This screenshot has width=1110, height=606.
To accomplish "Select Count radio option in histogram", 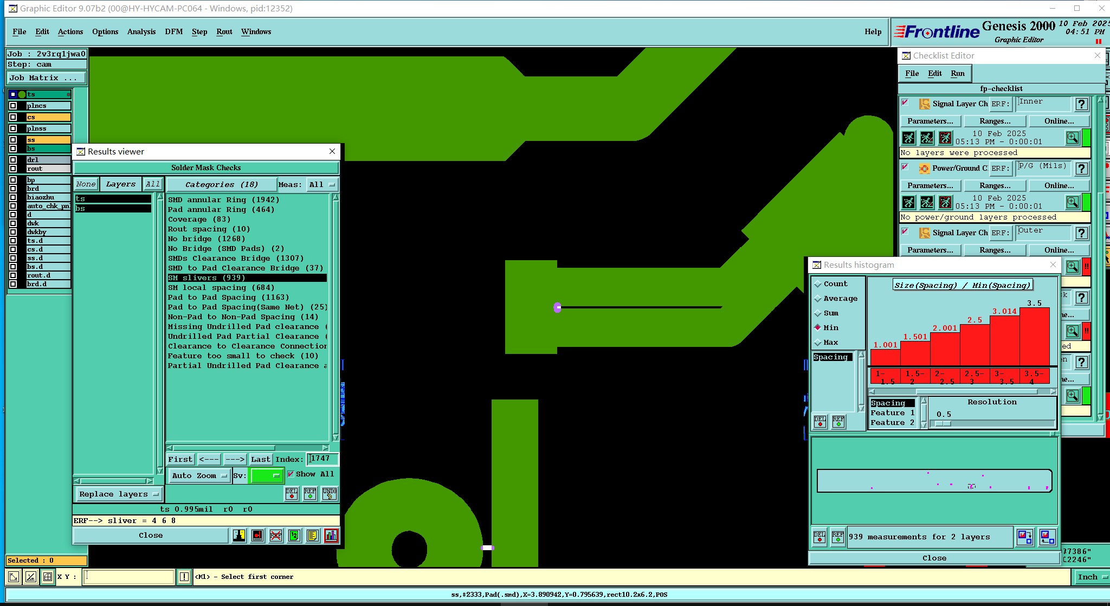I will [x=818, y=284].
